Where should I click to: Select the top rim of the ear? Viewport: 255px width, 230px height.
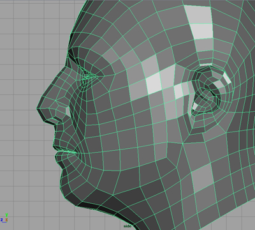(209, 68)
